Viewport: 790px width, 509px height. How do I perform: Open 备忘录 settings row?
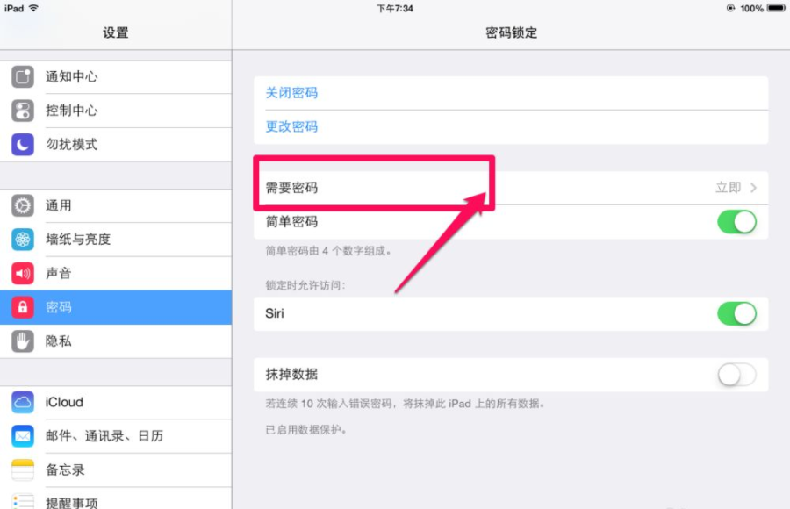pos(116,470)
